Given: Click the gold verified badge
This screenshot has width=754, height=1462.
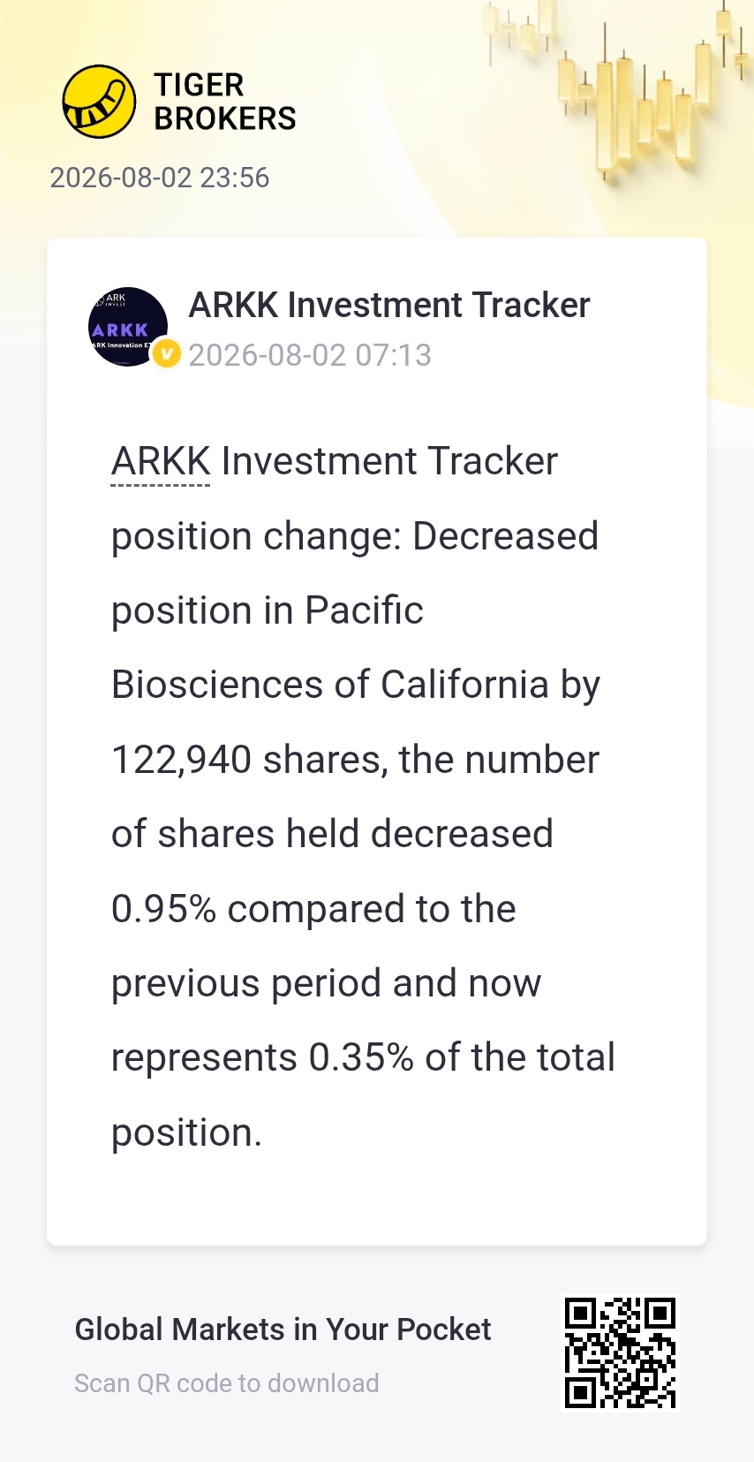Looking at the screenshot, I should click(166, 354).
